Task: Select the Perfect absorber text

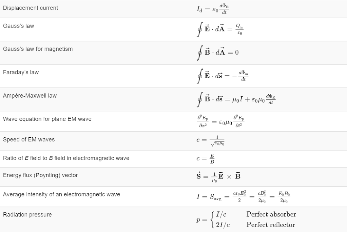Action: point(271,214)
